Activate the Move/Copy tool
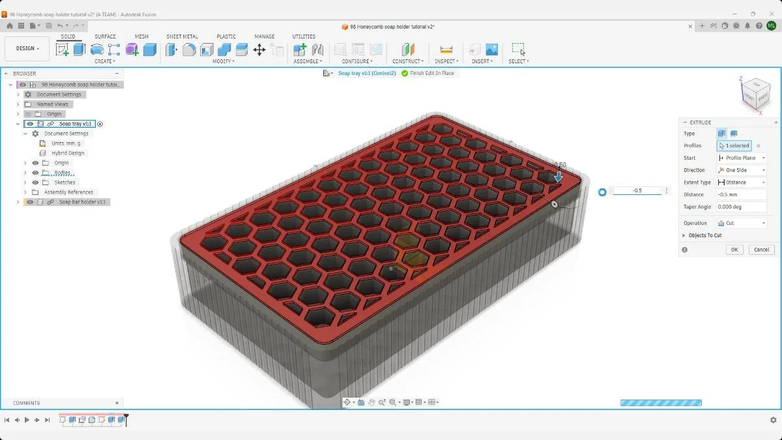 click(x=259, y=50)
